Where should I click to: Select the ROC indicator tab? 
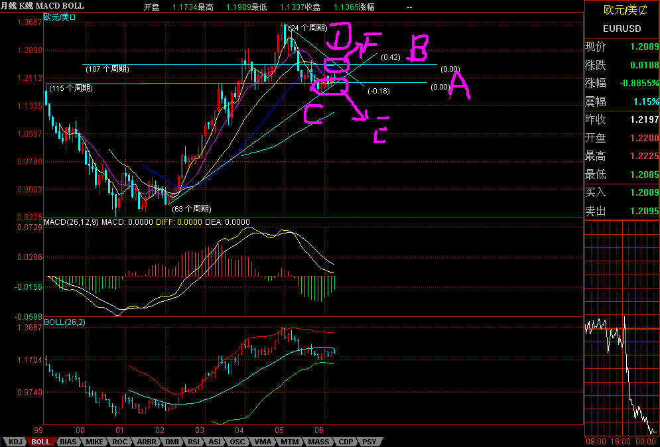coord(119,442)
